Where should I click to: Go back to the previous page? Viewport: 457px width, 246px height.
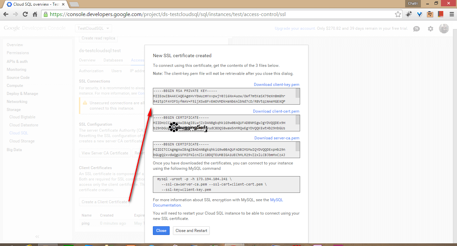(6, 14)
